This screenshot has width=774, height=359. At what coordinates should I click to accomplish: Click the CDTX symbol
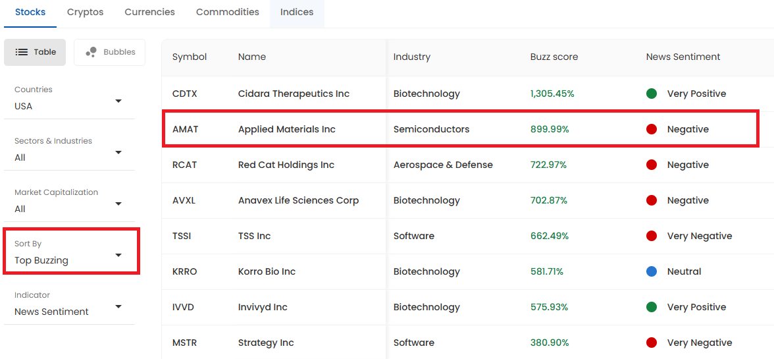pos(184,94)
